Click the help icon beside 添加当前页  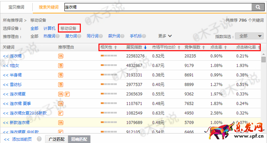39,139
